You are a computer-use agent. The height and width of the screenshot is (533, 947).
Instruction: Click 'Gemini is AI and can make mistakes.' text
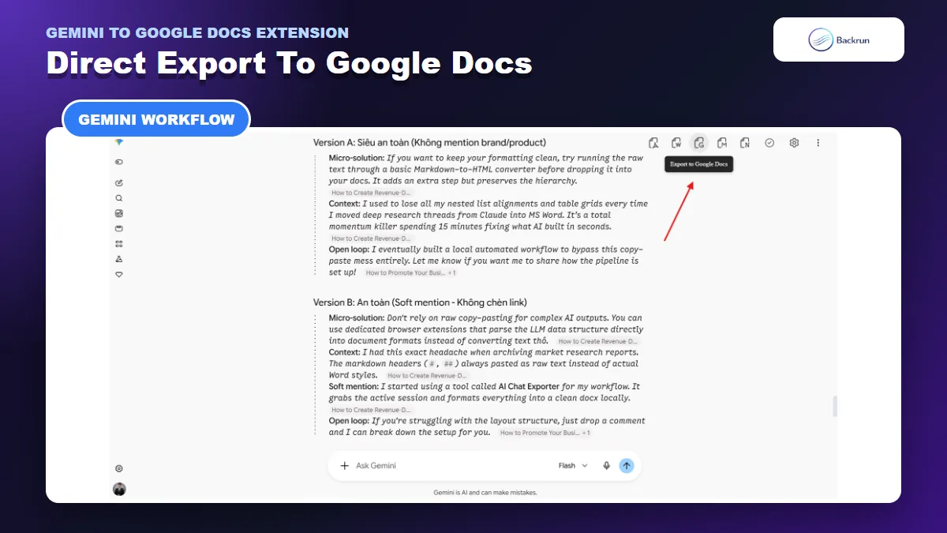[x=485, y=493]
